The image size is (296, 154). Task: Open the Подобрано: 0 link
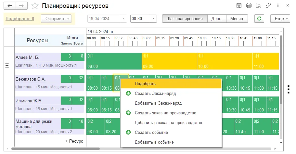tap(20, 19)
